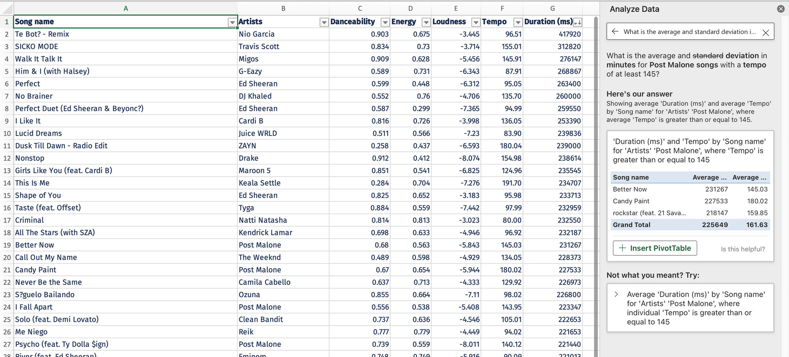Open the Tempo filter dropdown

pyautogui.click(x=518, y=22)
